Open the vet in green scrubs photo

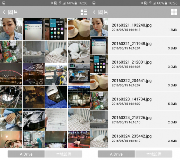34,140
